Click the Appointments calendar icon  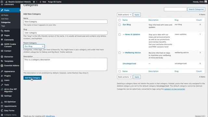coord(2,106)
